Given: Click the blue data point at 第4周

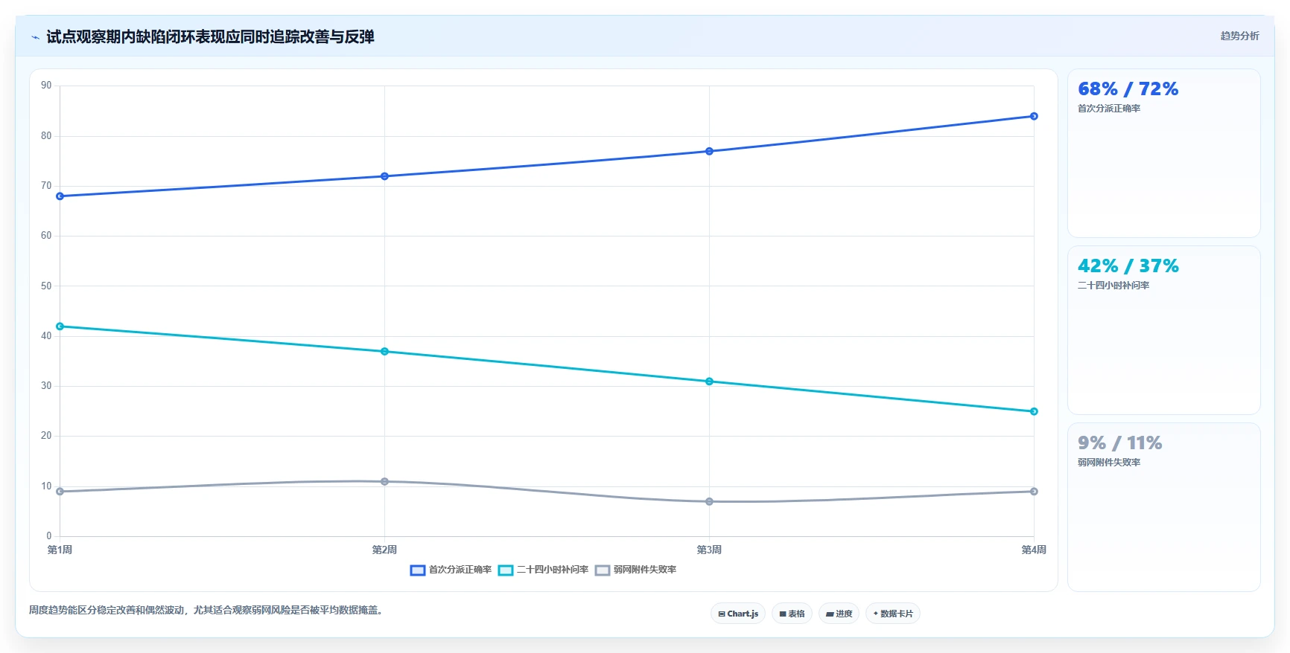Looking at the screenshot, I should pyautogui.click(x=1034, y=116).
